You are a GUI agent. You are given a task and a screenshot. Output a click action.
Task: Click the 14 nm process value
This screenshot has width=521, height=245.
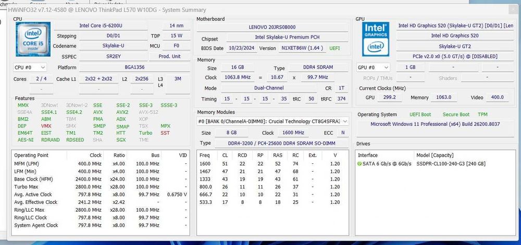[x=176, y=25]
